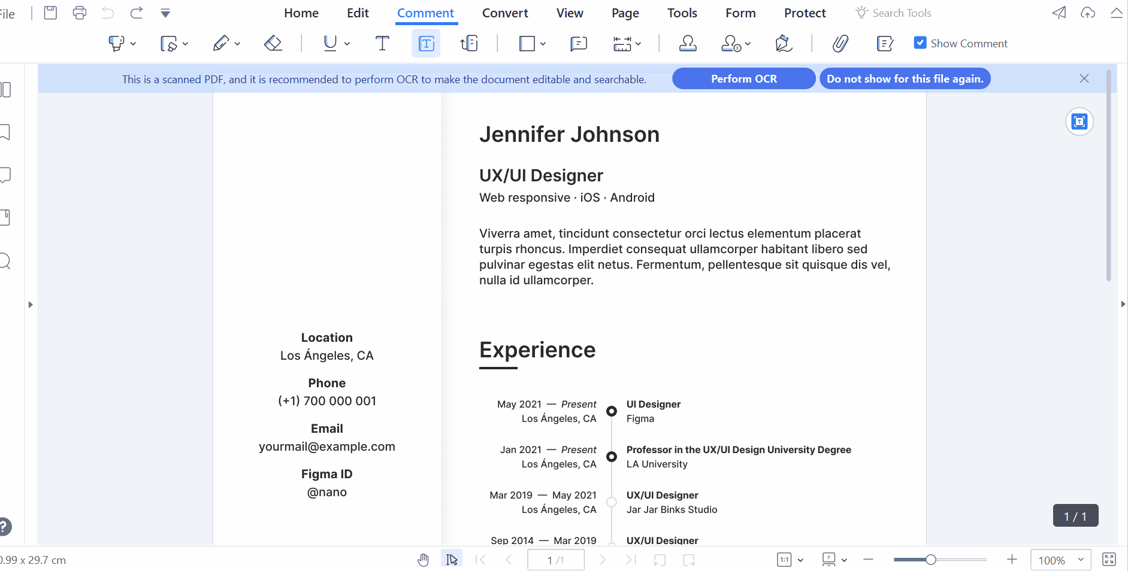Click the zoom slider handle
The image size is (1128, 571).
930,560
